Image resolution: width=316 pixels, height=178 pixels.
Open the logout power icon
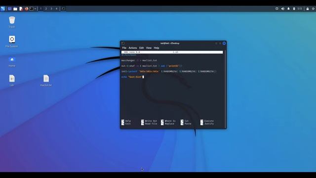(x=313, y=9)
